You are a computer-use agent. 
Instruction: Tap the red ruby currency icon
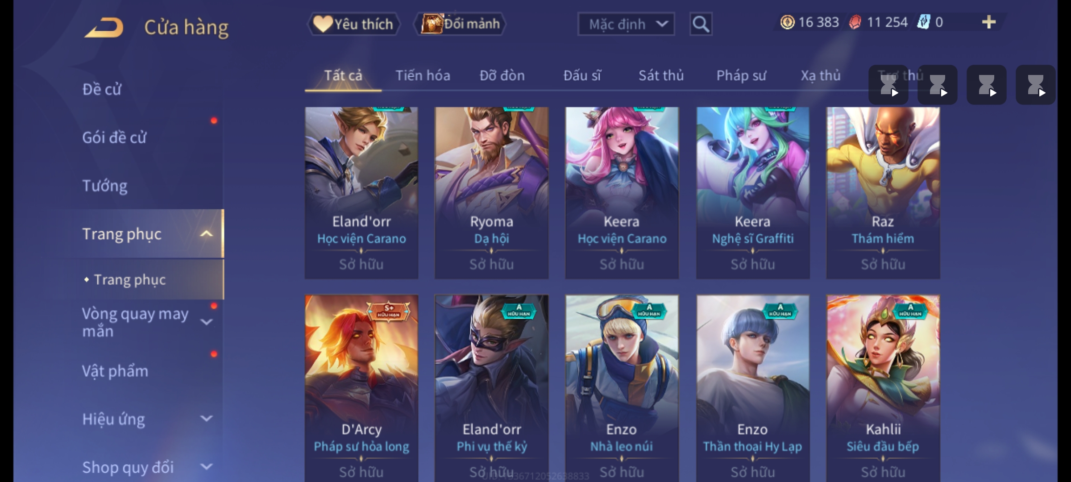pos(855,22)
